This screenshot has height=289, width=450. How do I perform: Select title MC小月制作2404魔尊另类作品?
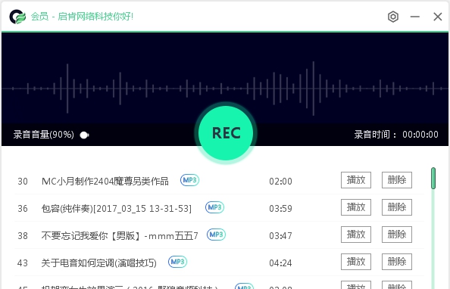pos(105,182)
